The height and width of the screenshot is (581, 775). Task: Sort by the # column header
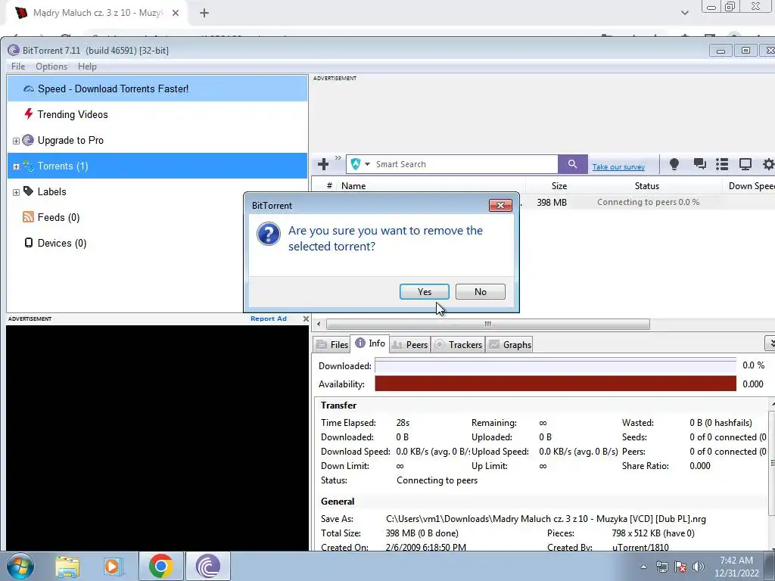pyautogui.click(x=329, y=186)
